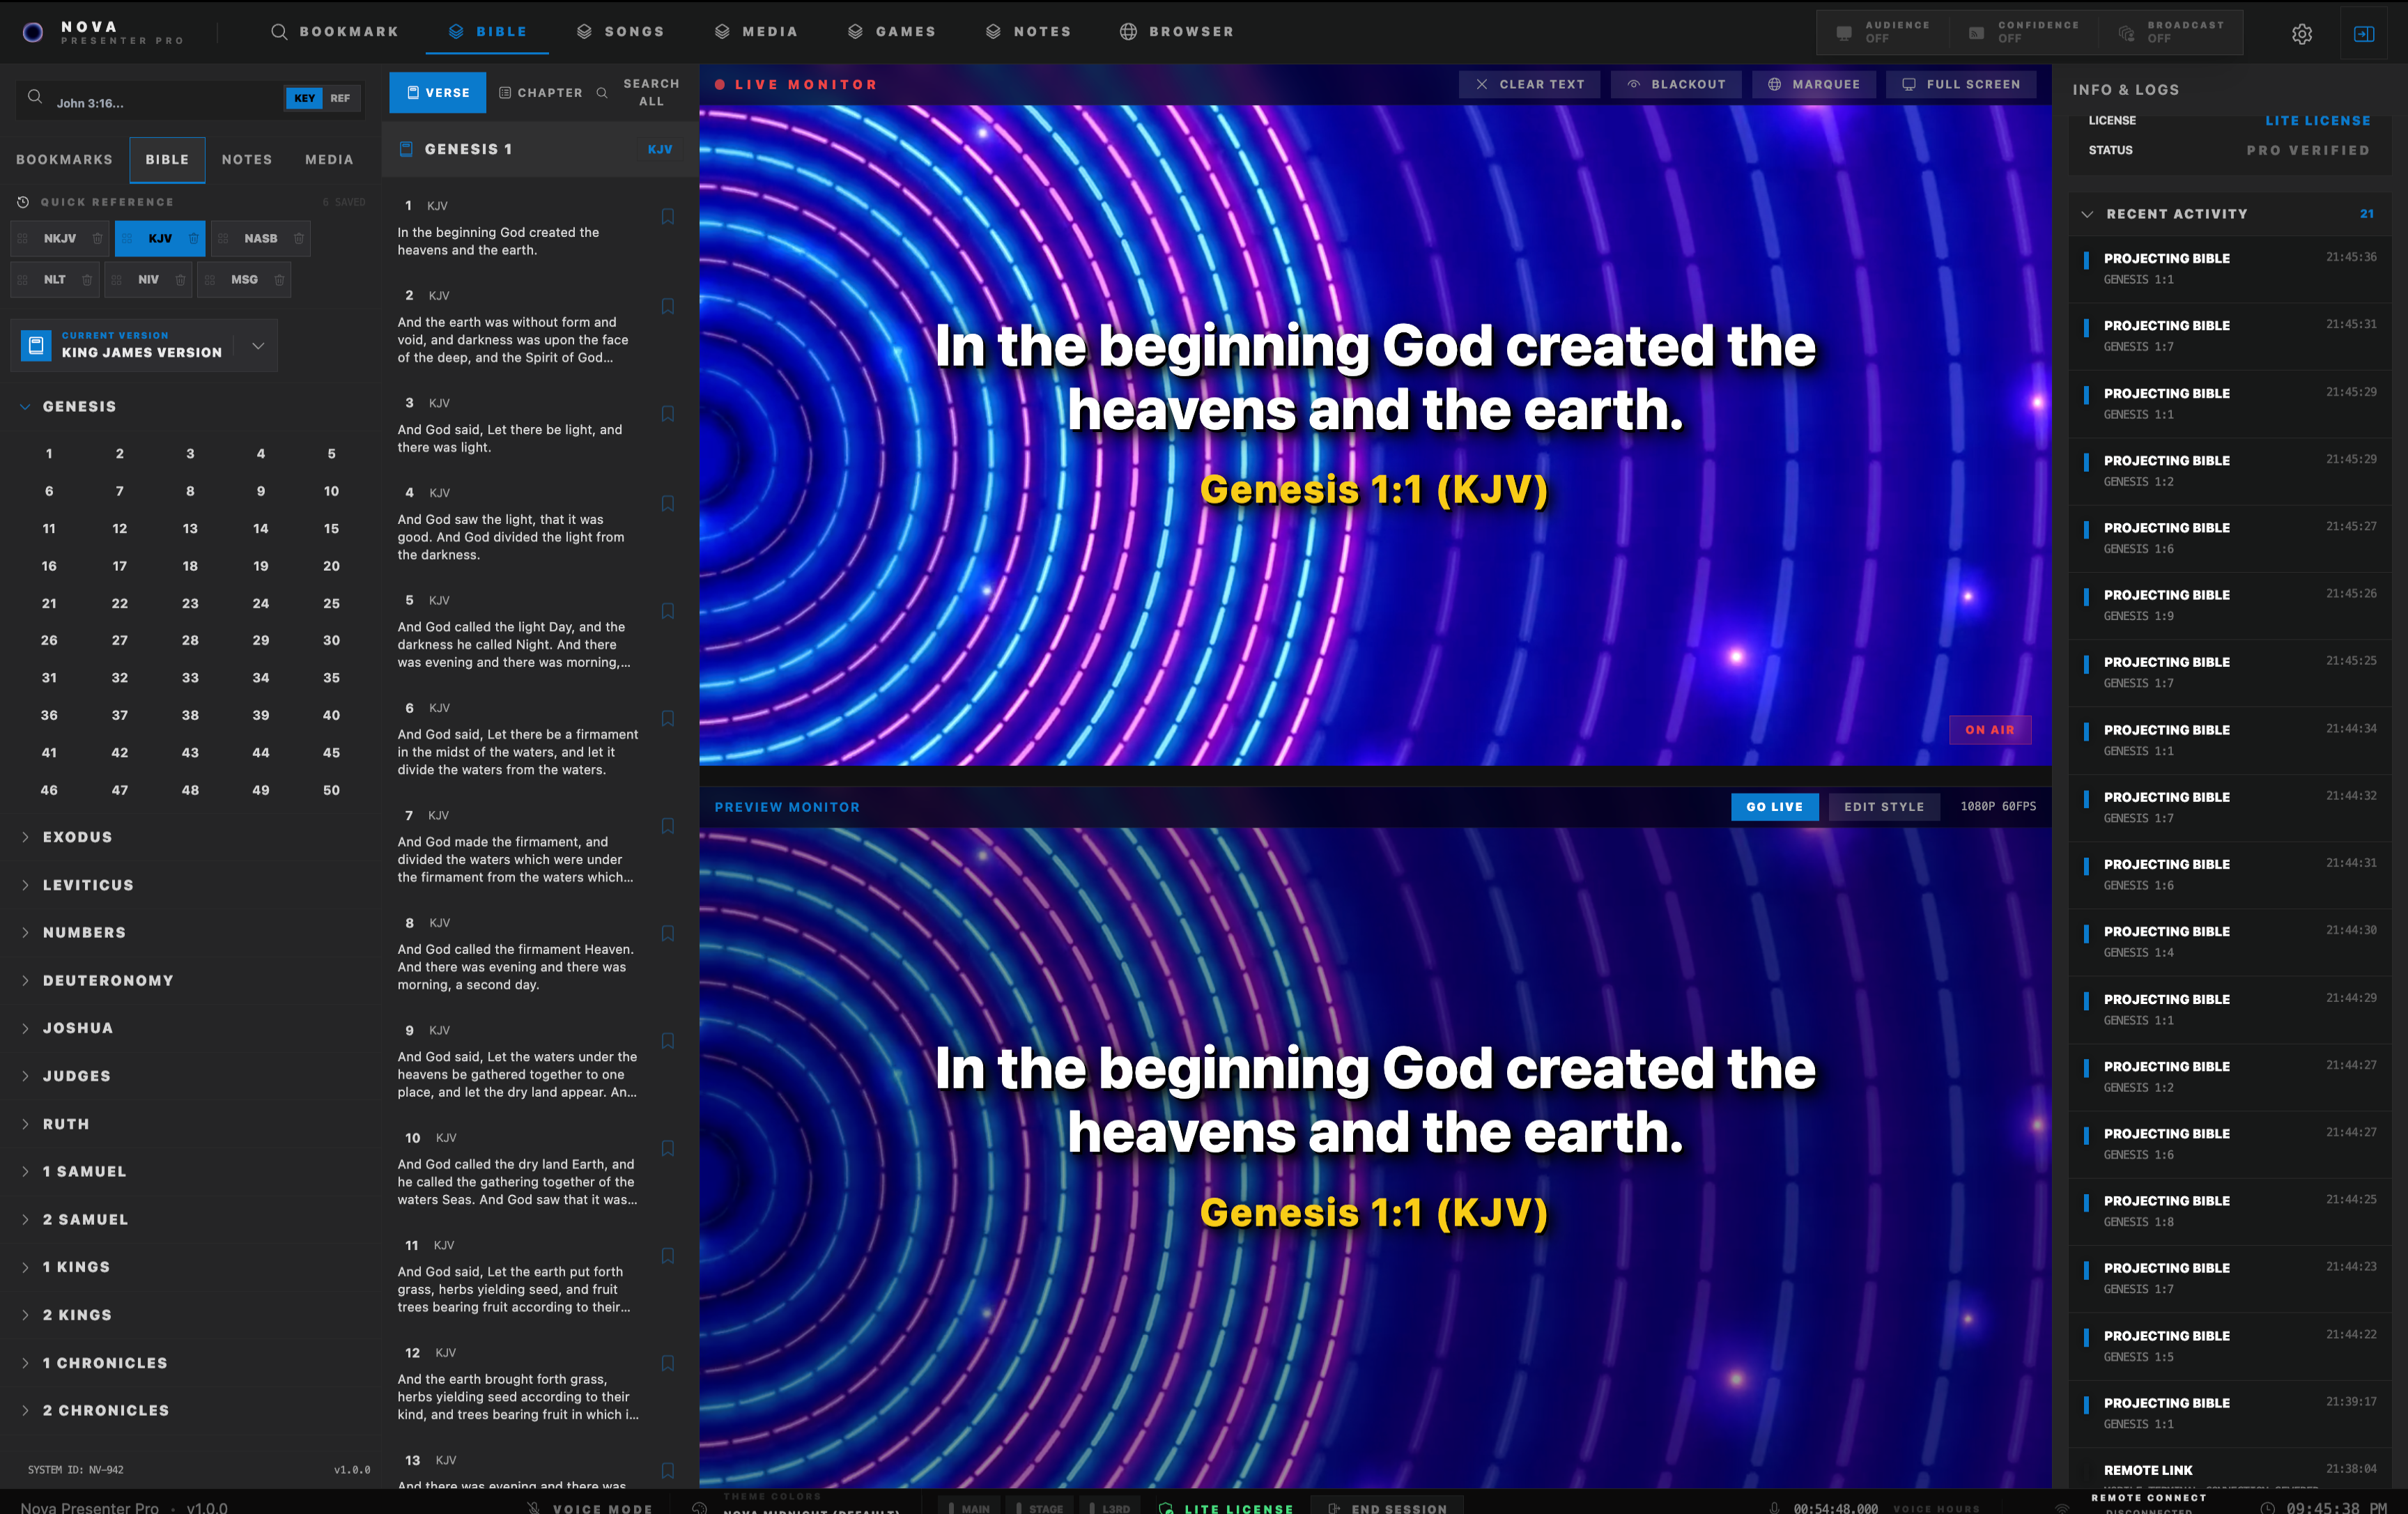Toggle Voice Mode in the status bar
Screen dimensions: 2408x1514
(591, 1507)
